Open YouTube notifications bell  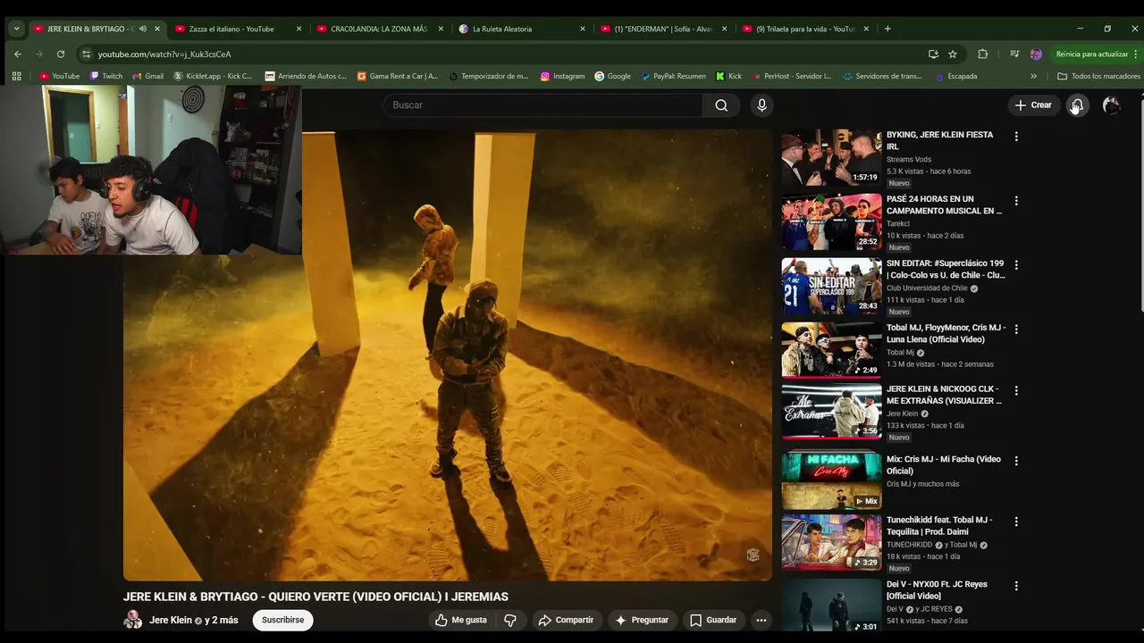[1077, 105]
